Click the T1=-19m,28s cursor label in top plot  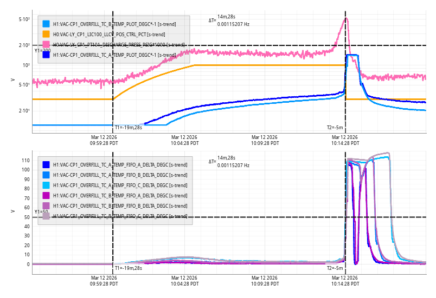pyautogui.click(x=128, y=127)
